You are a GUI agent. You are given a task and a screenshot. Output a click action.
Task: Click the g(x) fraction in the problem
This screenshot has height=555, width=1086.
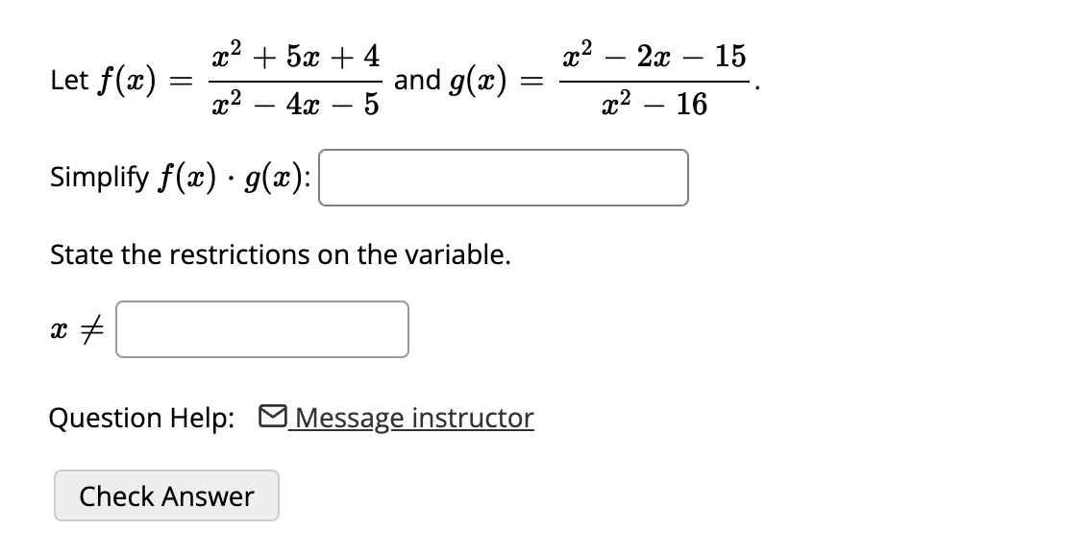point(654,80)
